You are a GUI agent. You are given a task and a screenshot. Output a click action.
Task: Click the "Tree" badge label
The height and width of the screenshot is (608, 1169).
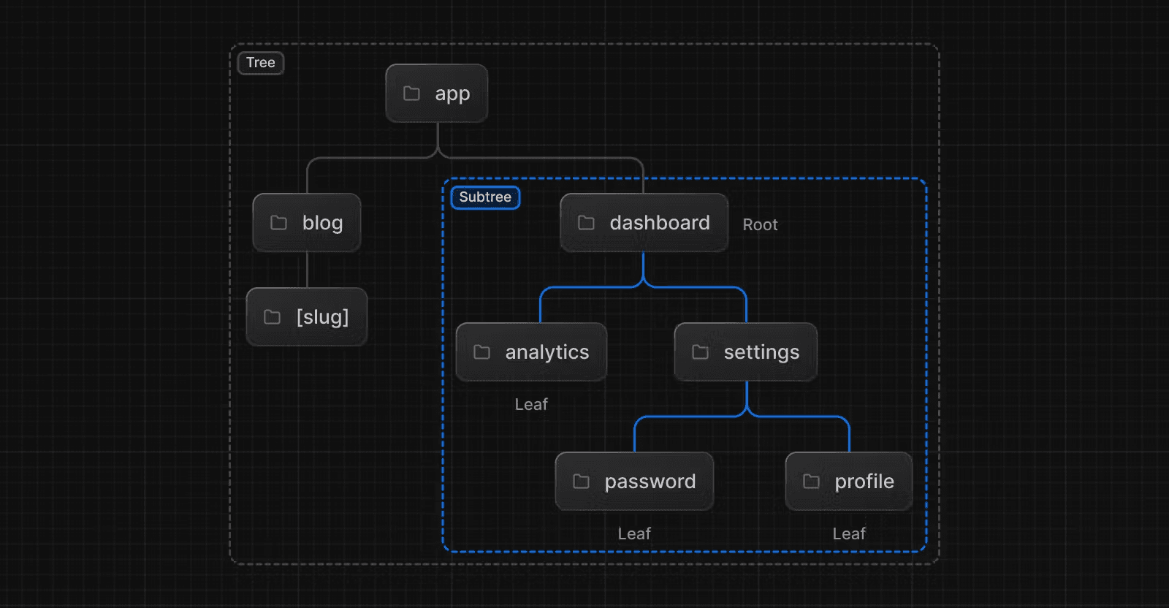260,63
